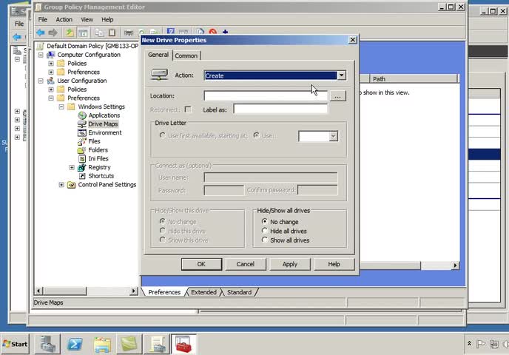The width and height of the screenshot is (509, 355).
Task: Expand Policies under Computer Configuration
Action: pyautogui.click(x=51, y=64)
